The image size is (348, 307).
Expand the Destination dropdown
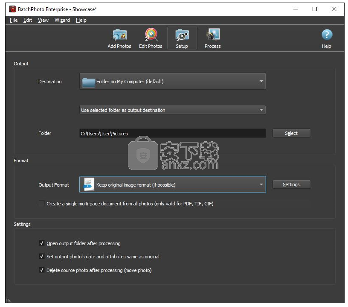pos(173,81)
